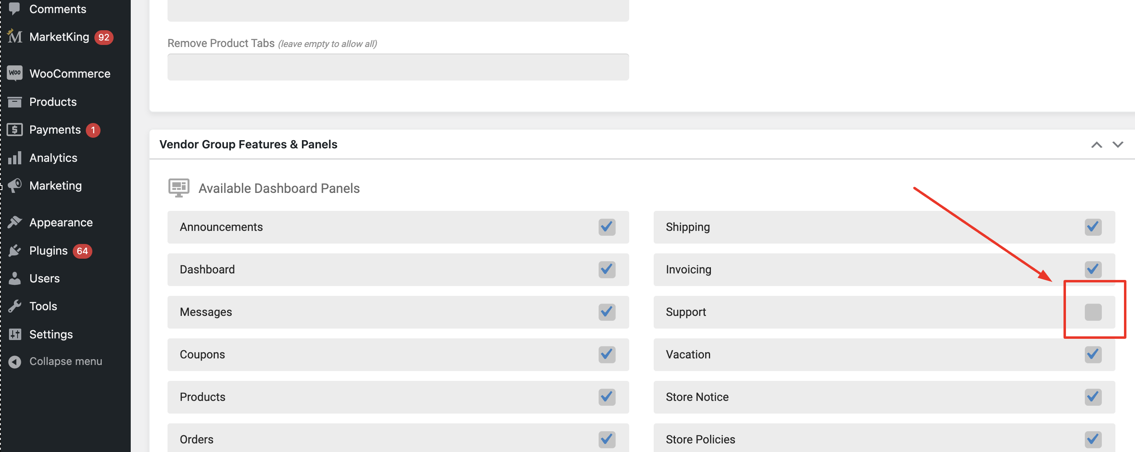Click the 'Available Dashboard Panels' heading text
1135x452 pixels.
(279, 188)
